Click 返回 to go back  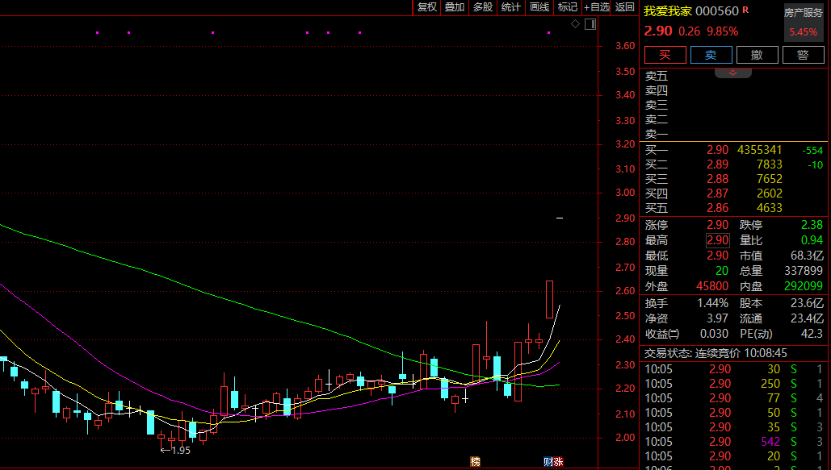(625, 7)
